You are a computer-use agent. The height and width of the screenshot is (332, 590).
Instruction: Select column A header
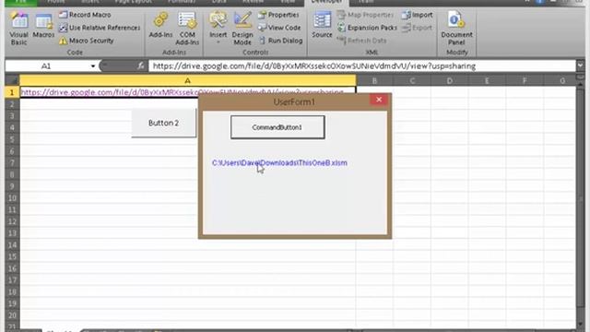[x=188, y=80]
